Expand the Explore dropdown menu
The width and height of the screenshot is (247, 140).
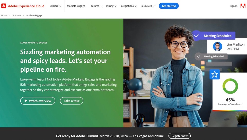pyautogui.click(x=56, y=6)
